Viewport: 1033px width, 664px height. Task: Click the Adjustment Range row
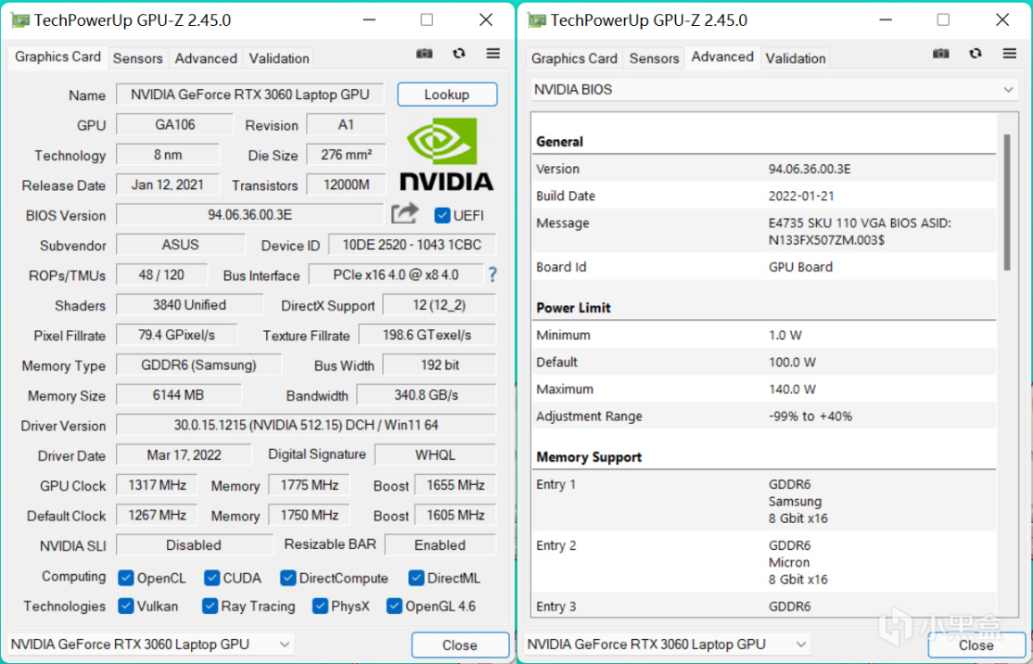764,416
